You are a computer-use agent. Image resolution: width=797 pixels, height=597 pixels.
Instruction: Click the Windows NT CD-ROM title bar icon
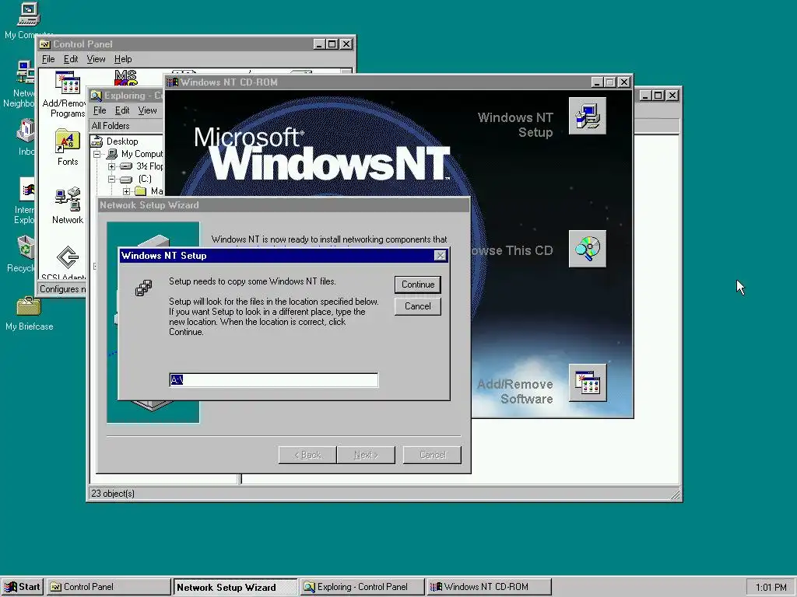tap(173, 82)
